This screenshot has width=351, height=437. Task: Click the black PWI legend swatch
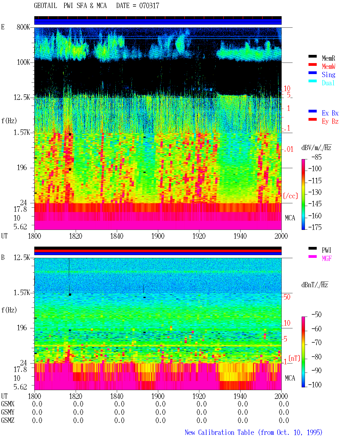[x=313, y=249]
